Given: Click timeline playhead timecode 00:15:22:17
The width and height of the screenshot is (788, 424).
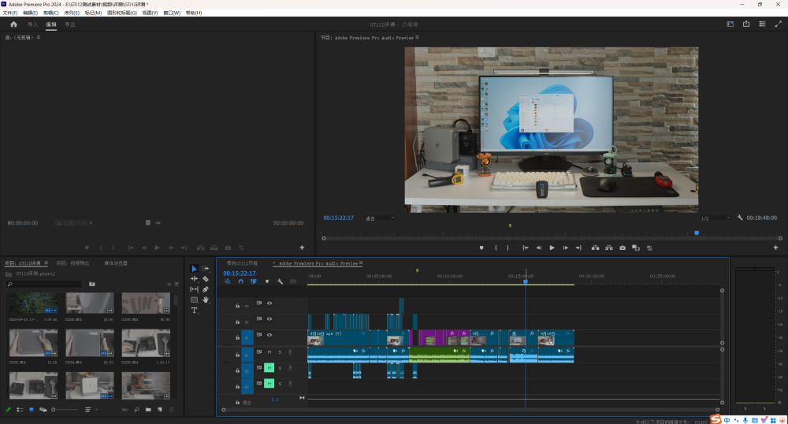Looking at the screenshot, I should point(240,273).
